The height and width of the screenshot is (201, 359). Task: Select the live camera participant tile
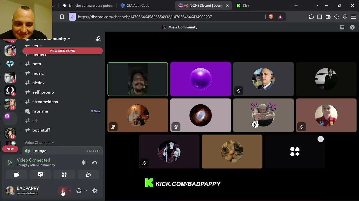pyautogui.click(x=138, y=79)
